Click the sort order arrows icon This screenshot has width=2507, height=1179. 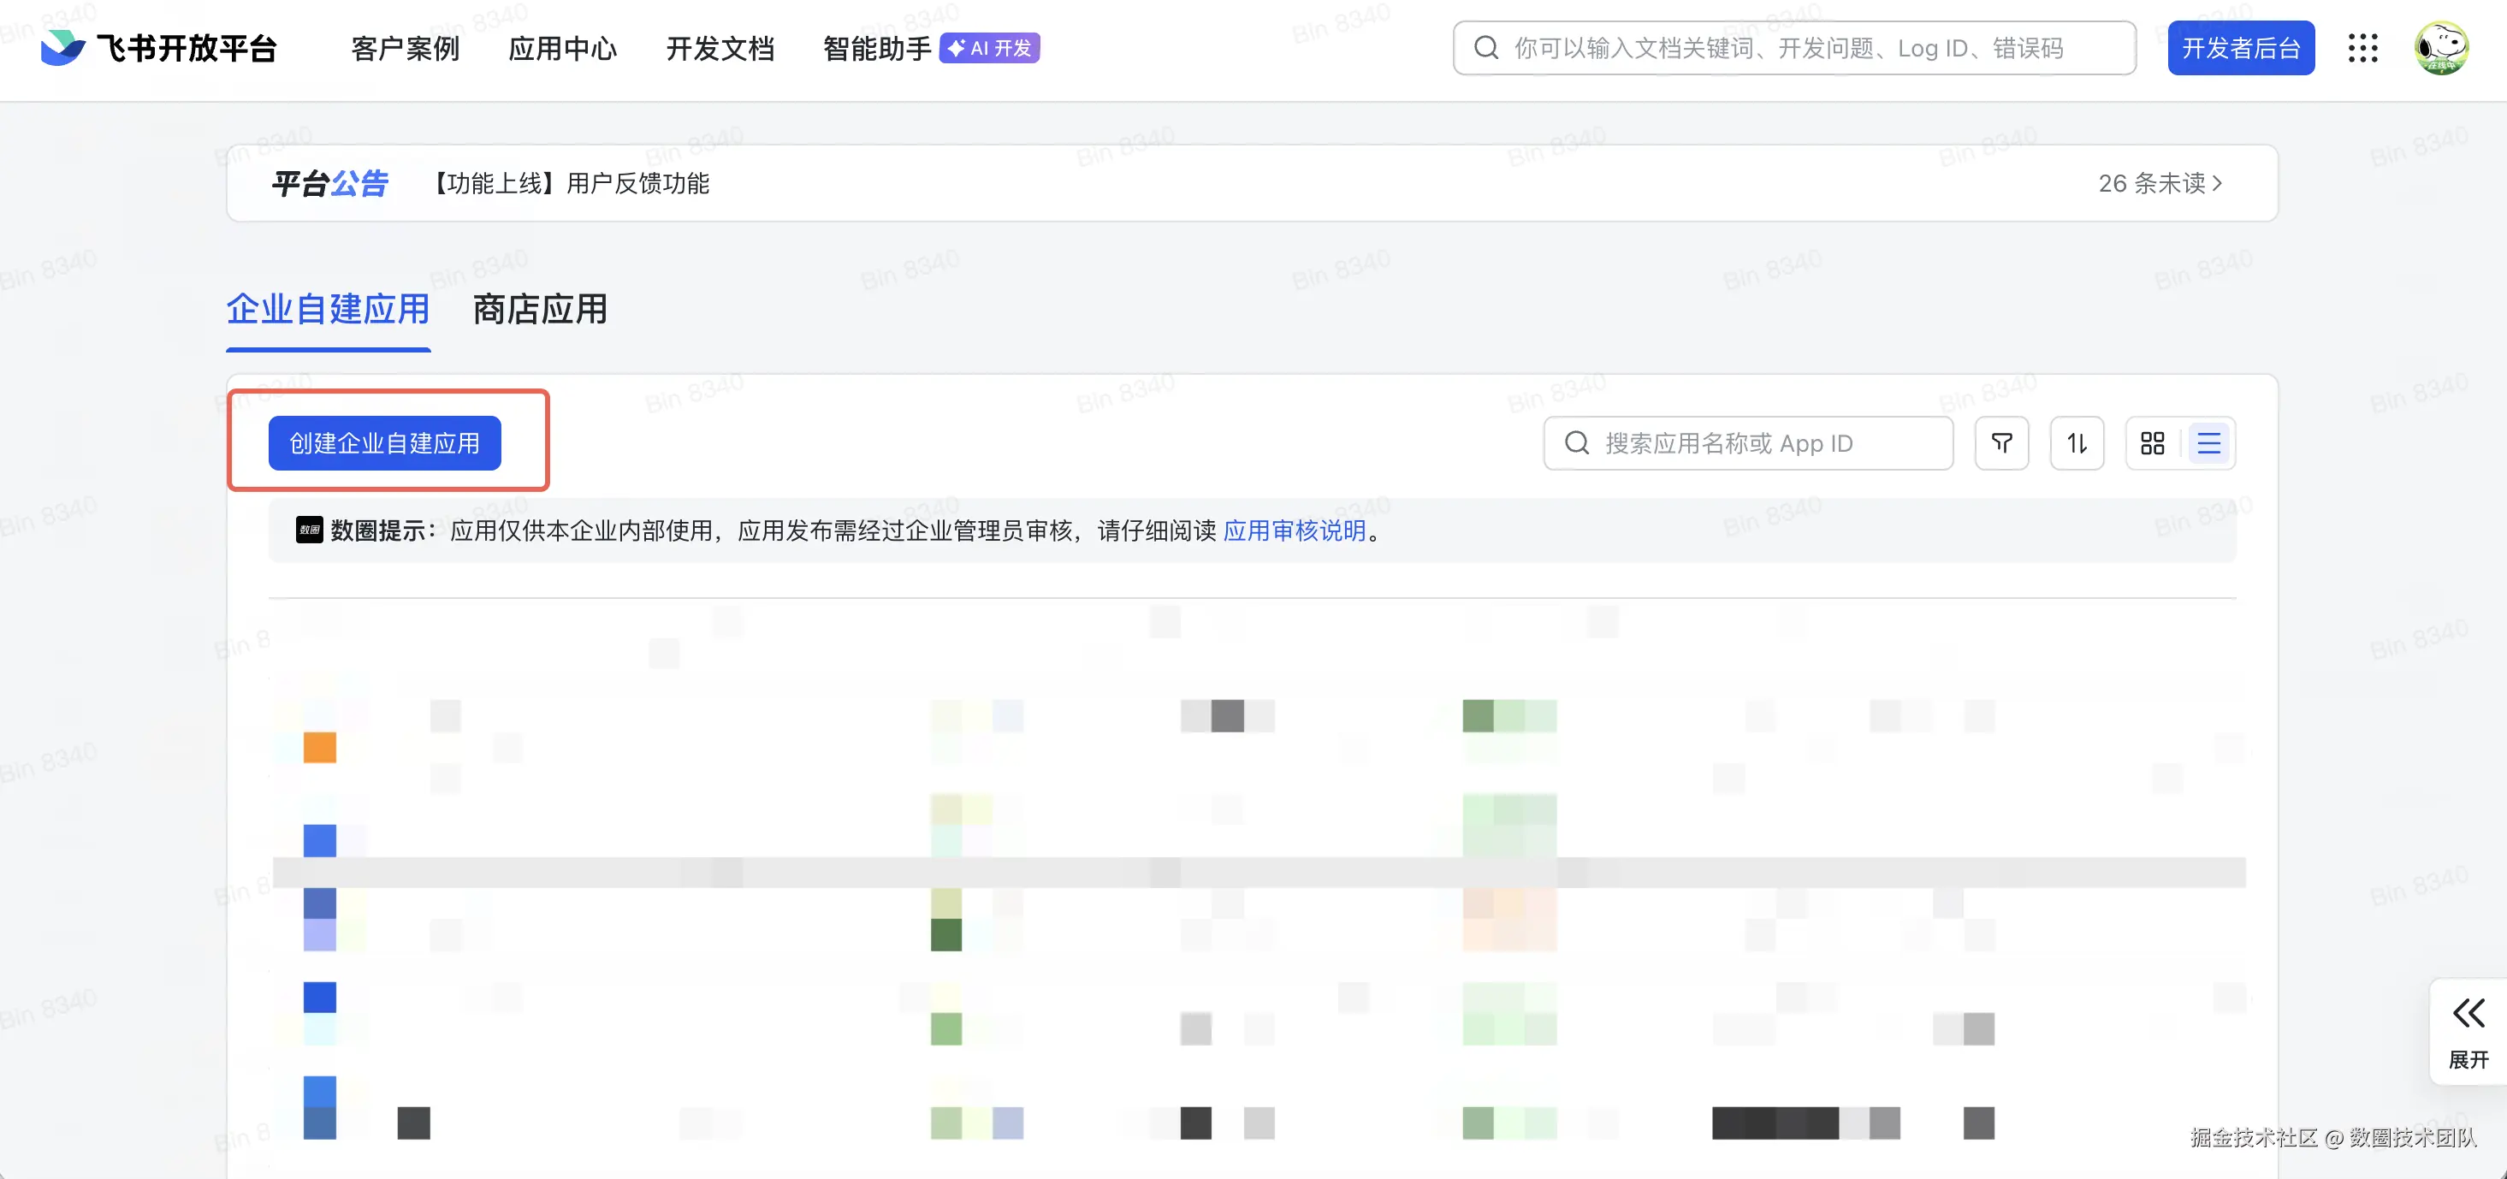pyautogui.click(x=2076, y=443)
